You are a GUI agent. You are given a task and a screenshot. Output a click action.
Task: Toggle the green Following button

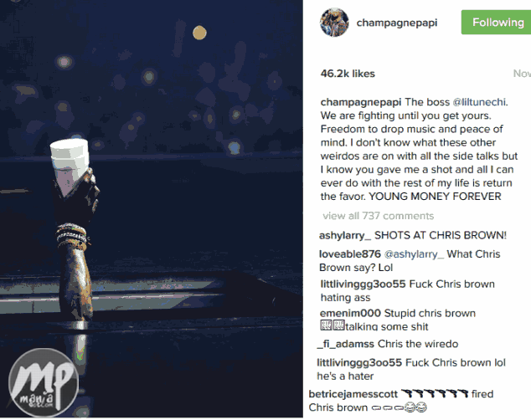click(497, 23)
